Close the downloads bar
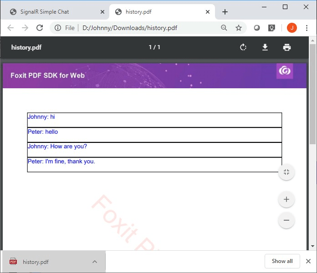Image resolution: width=317 pixels, height=273 pixels. click(x=308, y=261)
